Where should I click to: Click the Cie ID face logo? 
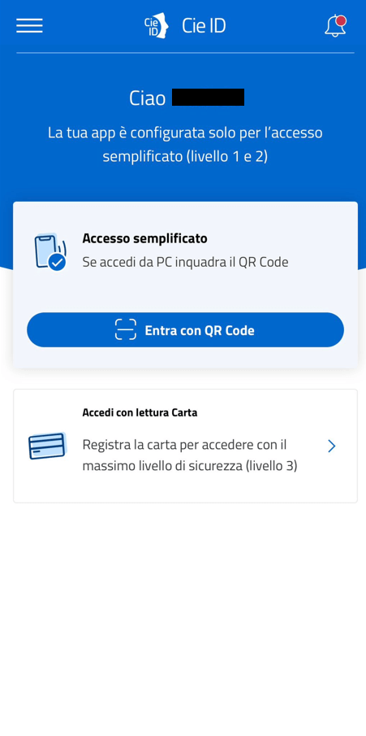[x=156, y=26]
